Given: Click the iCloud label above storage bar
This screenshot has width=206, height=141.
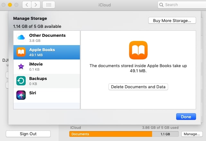Looking at the screenshot, I should pos(75,128).
